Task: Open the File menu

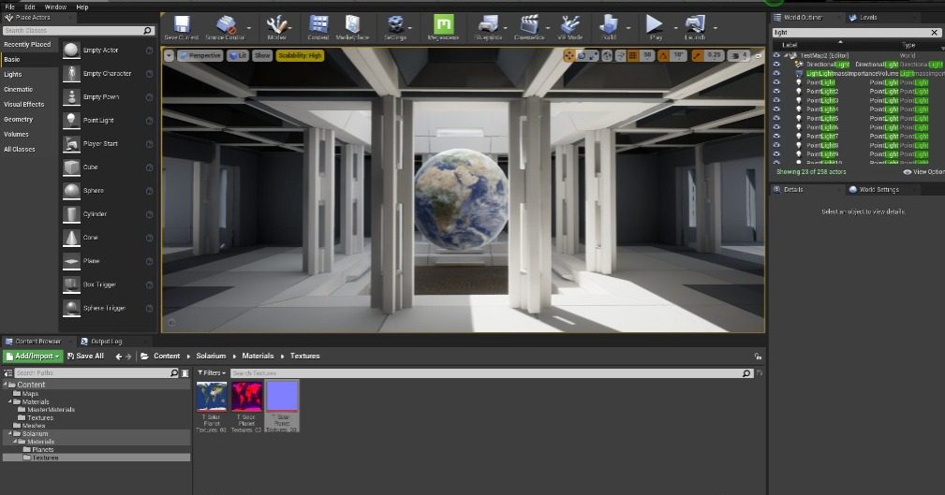Action: point(9,7)
